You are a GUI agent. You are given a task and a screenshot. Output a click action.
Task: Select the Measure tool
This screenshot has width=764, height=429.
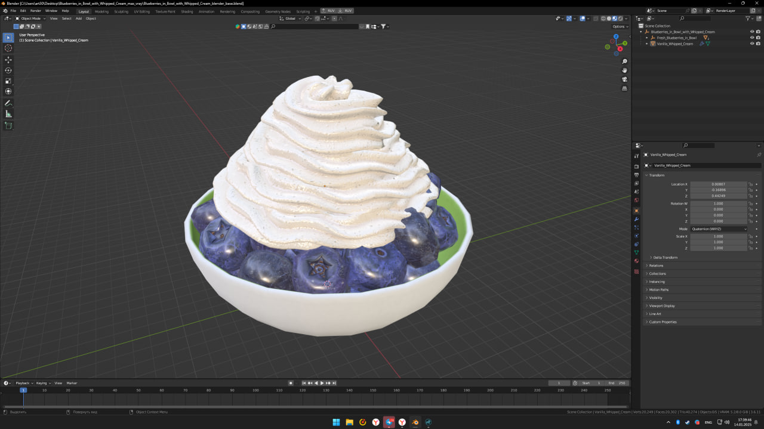pyautogui.click(x=8, y=113)
